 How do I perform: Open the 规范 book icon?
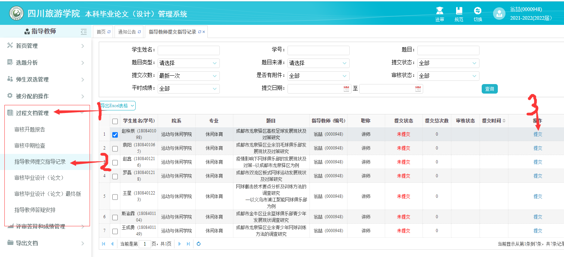point(459,11)
